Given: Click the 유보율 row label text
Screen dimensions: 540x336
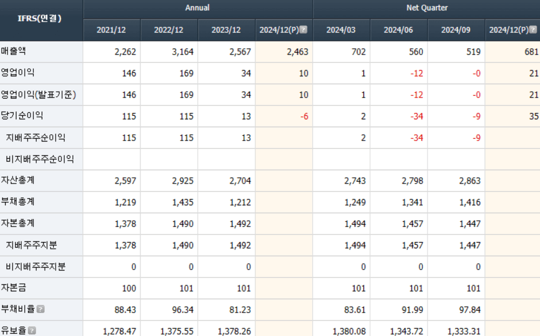Looking at the screenshot, I should pos(13,330).
